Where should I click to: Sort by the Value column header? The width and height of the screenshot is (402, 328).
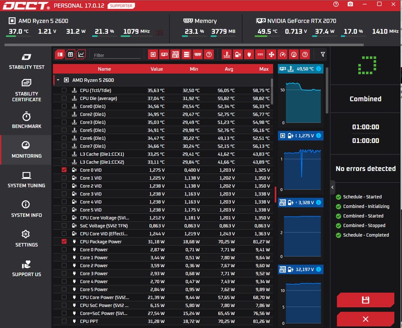[157, 69]
